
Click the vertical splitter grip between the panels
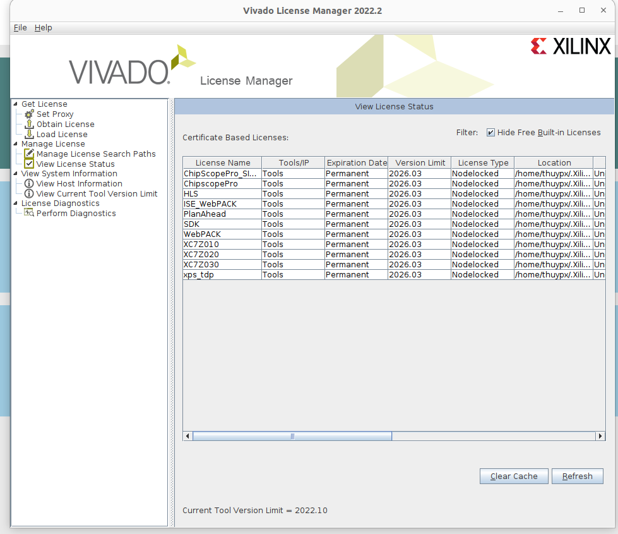172,312
